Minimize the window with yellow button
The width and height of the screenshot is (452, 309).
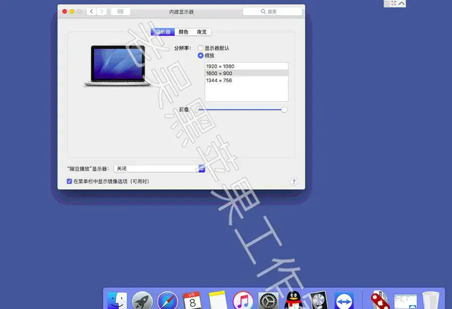tap(72, 12)
